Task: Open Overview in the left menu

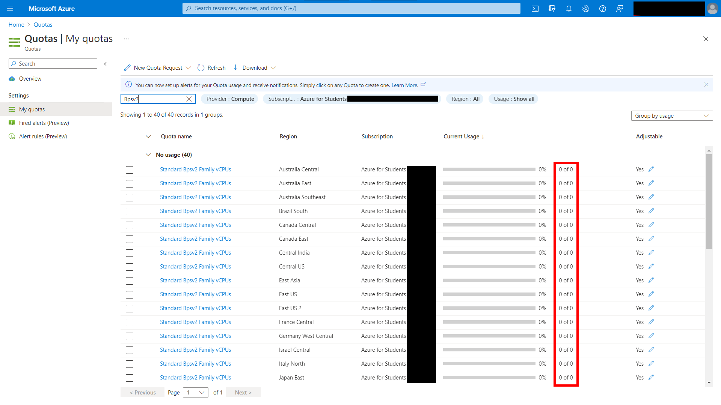Action: (30, 79)
